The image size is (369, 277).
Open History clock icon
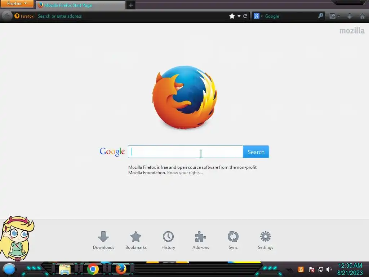[x=168, y=240]
